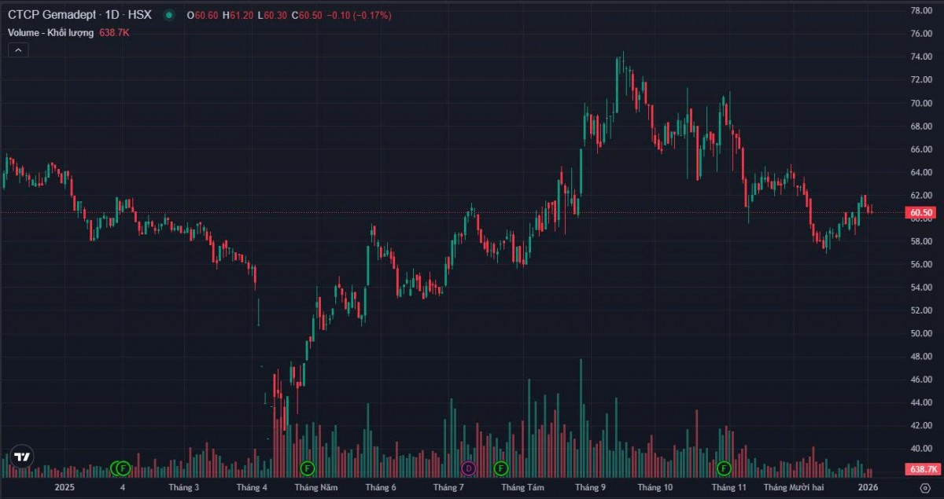Click the Tháng 4 time axis label

252,488
